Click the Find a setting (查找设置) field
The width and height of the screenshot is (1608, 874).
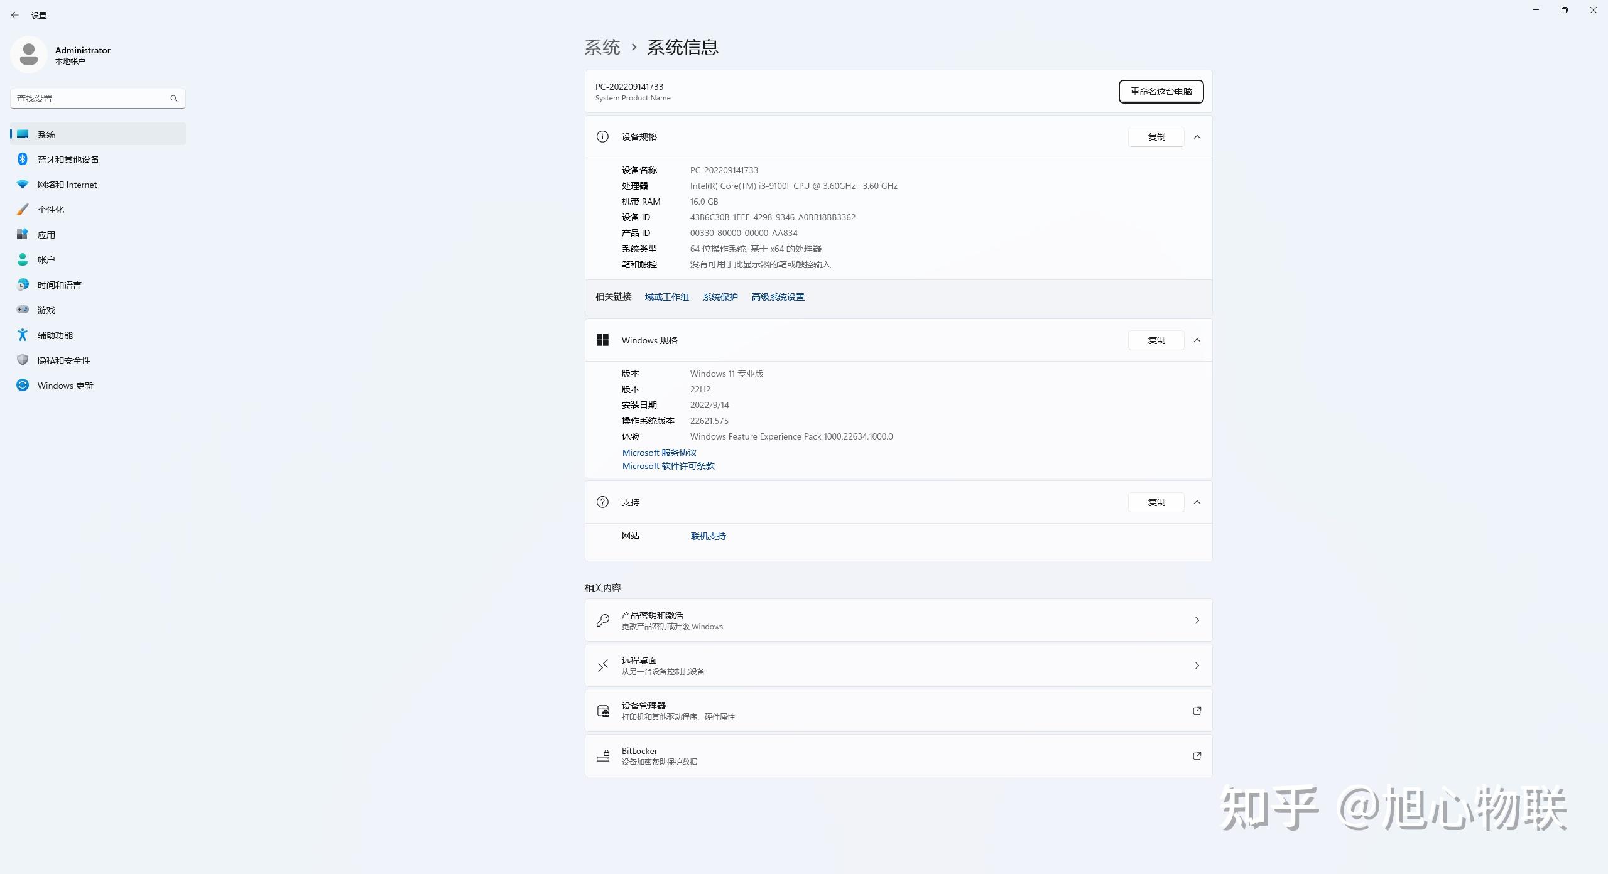click(91, 99)
